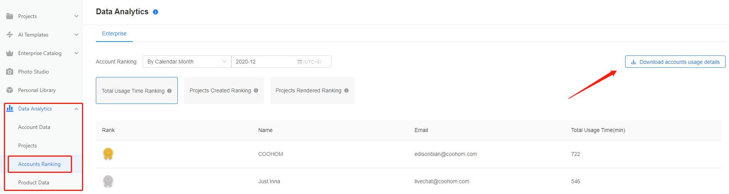The image size is (729, 194).
Task: Open the By Calendar Month dropdown
Action: [x=187, y=62]
